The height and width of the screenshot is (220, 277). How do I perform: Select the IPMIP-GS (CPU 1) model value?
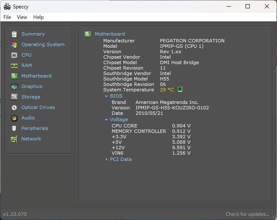pos(182,46)
